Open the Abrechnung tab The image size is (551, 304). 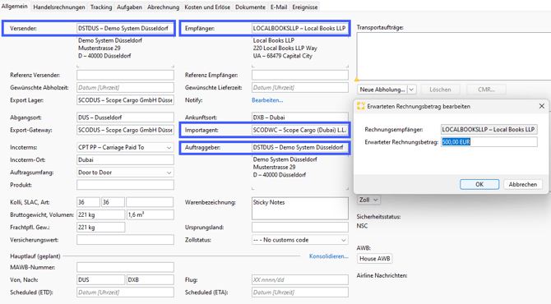coord(163,7)
